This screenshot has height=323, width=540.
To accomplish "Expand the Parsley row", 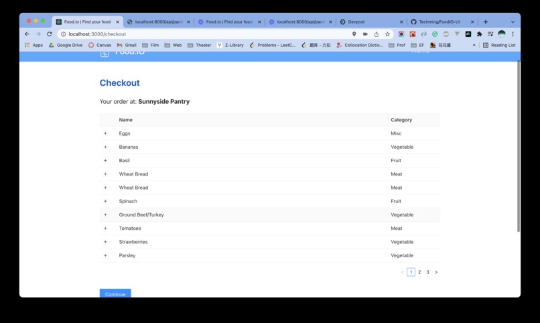I will click(x=105, y=255).
